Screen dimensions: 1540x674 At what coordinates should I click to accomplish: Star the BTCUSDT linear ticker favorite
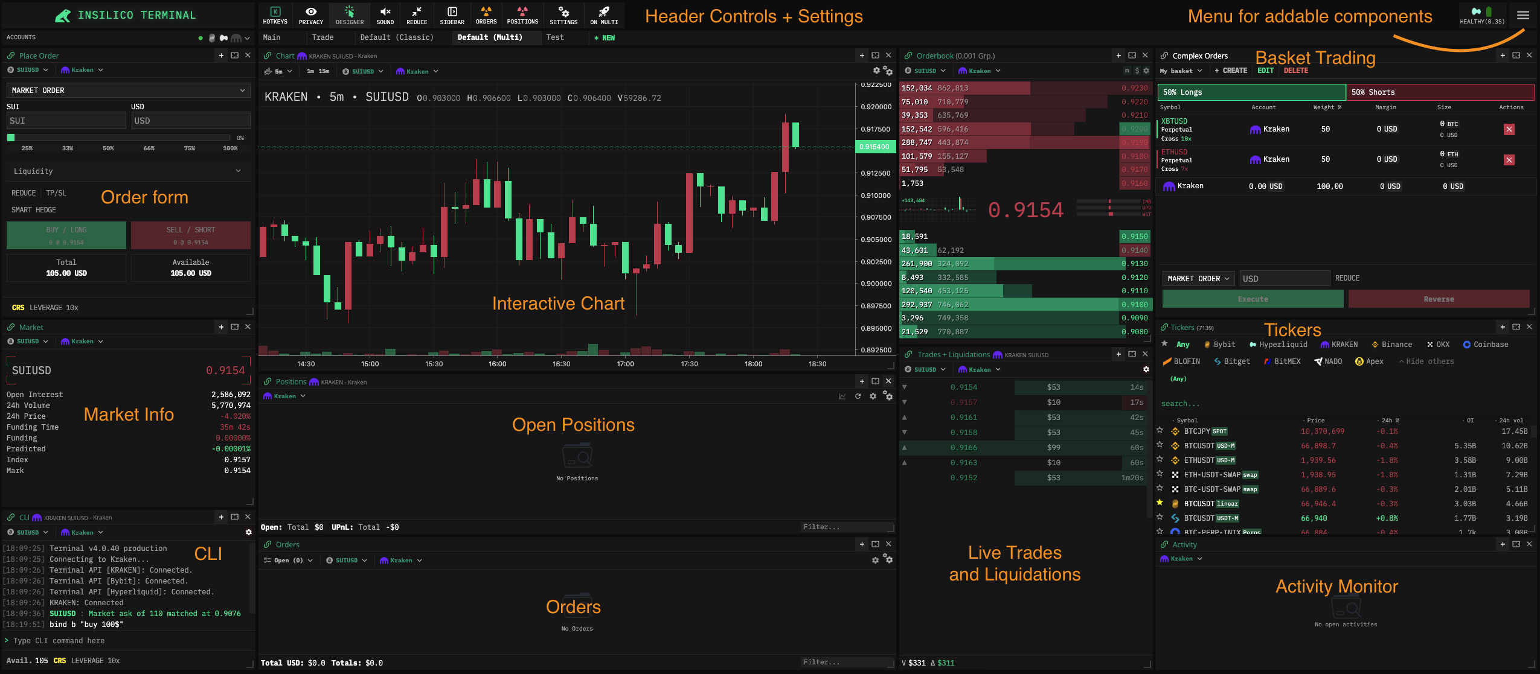click(x=1160, y=503)
